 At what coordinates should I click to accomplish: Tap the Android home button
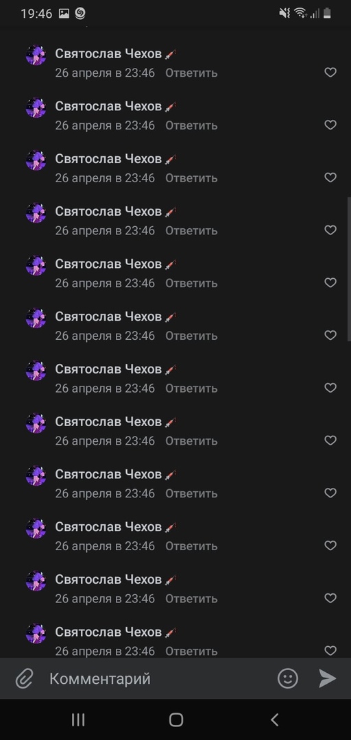point(175,719)
